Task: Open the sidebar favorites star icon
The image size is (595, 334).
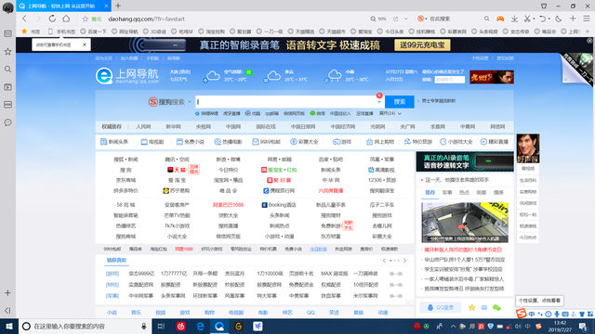Action: pyautogui.click(x=7, y=52)
